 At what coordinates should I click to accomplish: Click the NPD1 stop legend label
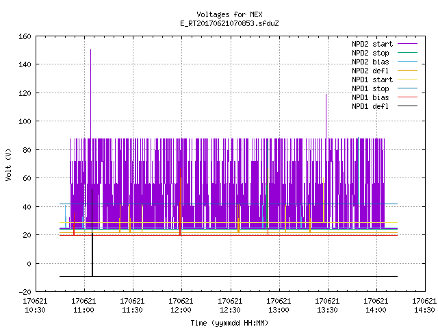click(370, 88)
